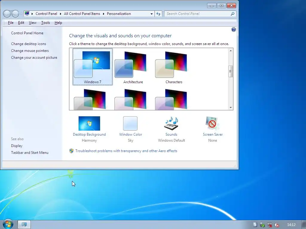
Task: Open the Screen Saver icon
Action: pos(212,123)
